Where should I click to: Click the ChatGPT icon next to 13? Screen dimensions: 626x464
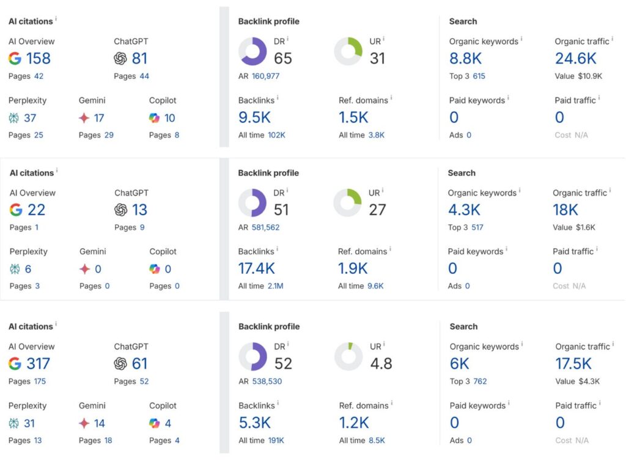(x=121, y=210)
